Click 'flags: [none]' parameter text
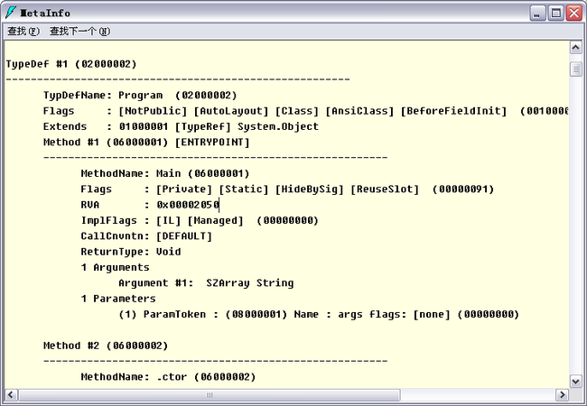 [x=410, y=314]
